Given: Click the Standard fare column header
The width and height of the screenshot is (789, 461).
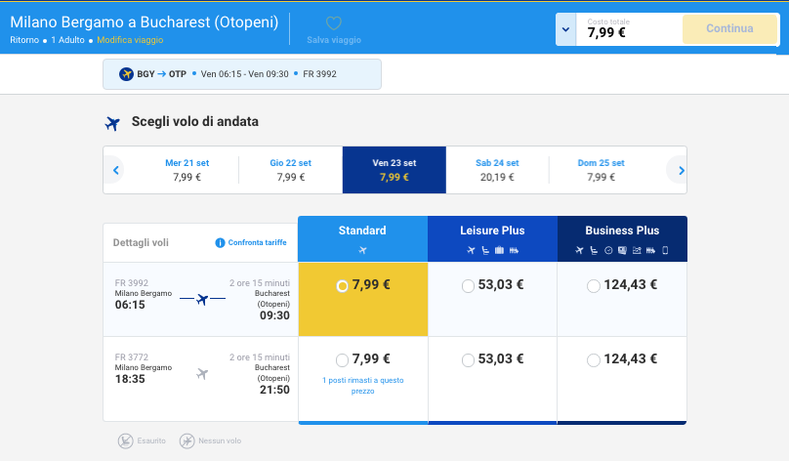Looking at the screenshot, I should [x=362, y=238].
